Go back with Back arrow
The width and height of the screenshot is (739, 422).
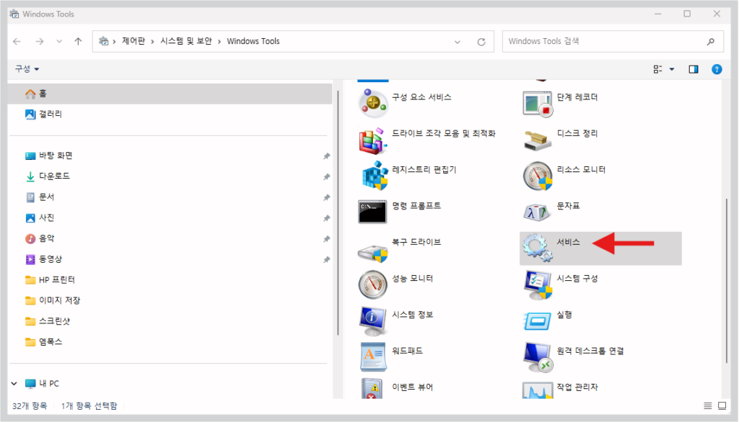(x=17, y=41)
